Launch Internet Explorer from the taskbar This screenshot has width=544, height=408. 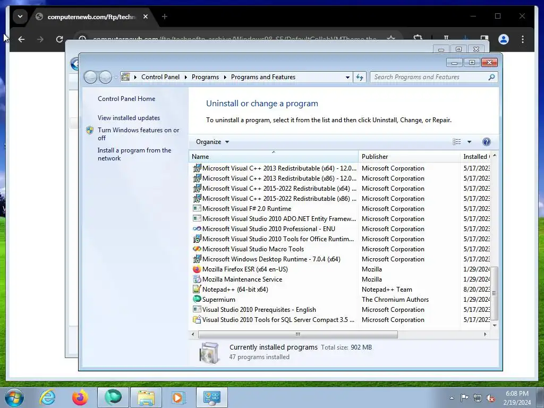(47, 397)
